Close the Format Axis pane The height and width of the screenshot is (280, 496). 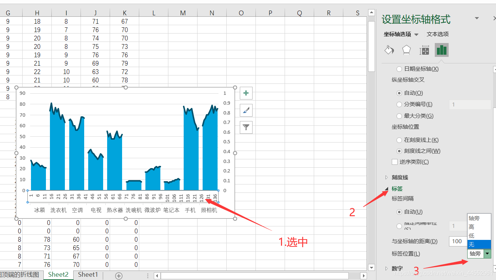click(494, 18)
